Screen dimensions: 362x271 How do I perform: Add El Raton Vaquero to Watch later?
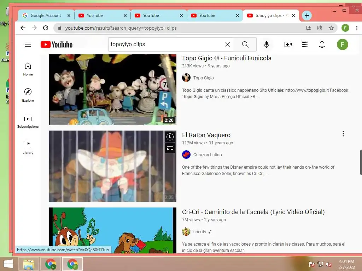click(170, 137)
